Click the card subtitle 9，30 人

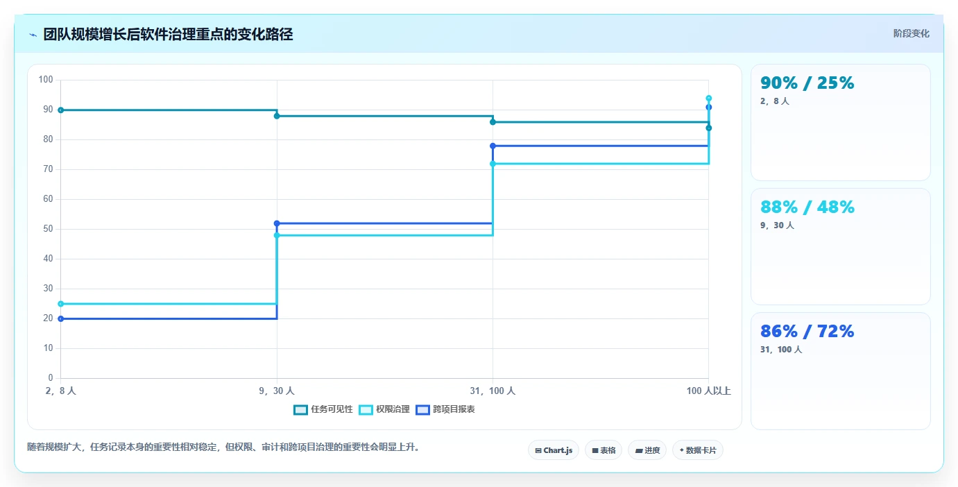point(778,225)
